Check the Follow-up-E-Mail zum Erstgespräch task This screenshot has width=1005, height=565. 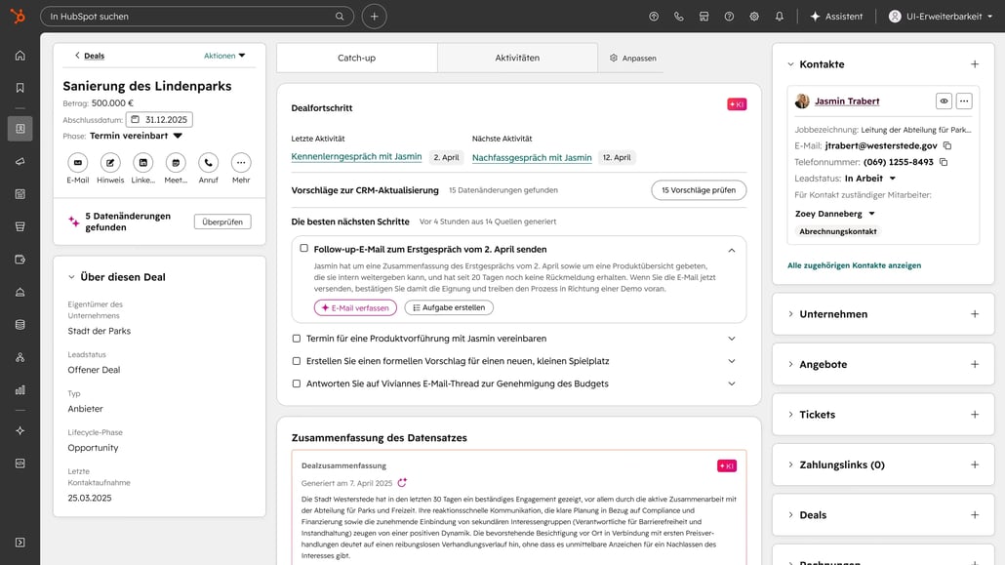303,248
